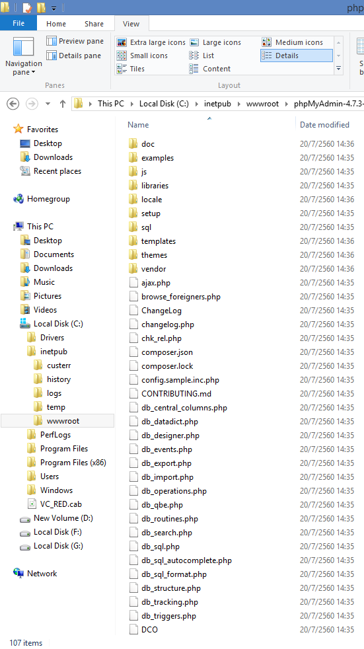
Task: Click the Back navigation arrow
Action: pyautogui.click(x=13, y=104)
